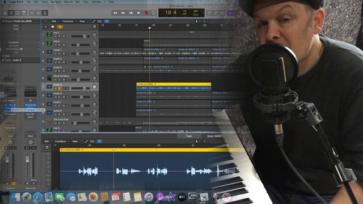363x204 pixels.
Task: Solo the Inst 1 track
Action: pyautogui.click(x=59, y=36)
